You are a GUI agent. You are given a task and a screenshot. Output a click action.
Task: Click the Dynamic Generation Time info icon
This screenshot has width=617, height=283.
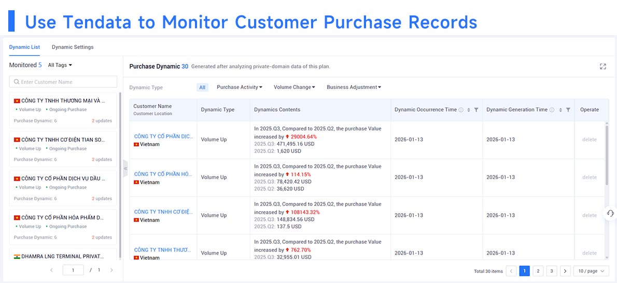pos(552,110)
